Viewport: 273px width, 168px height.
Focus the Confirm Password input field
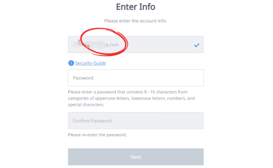coord(136,121)
